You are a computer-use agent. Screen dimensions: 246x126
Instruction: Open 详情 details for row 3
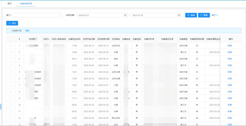(230, 59)
